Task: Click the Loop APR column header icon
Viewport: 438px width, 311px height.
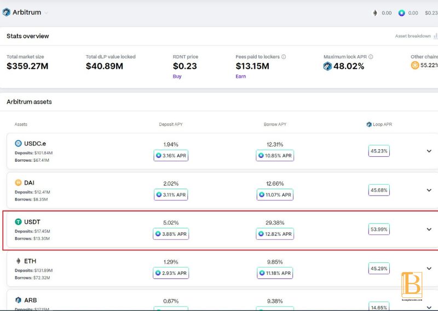Action: pyautogui.click(x=369, y=125)
